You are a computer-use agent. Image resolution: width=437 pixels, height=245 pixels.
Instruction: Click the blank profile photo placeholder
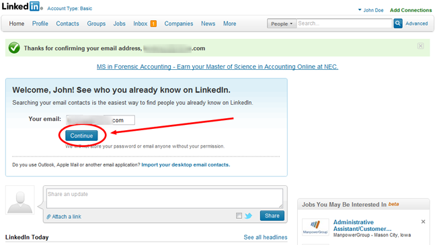19,200
